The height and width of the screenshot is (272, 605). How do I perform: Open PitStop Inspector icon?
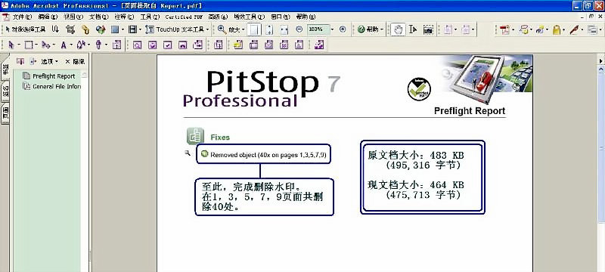(116, 45)
